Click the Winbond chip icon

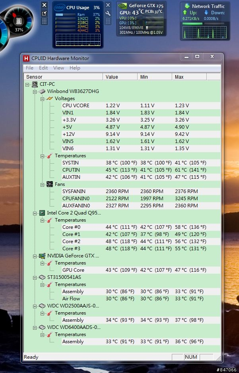click(42, 91)
